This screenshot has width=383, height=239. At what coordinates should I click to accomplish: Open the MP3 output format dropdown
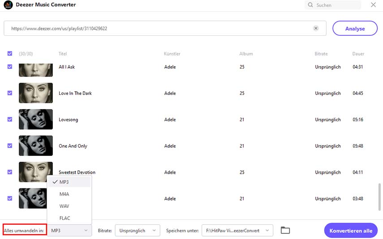point(69,230)
